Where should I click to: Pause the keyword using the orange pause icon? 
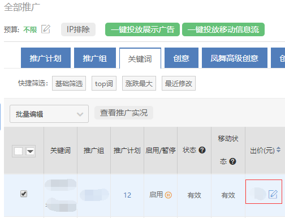click(169, 195)
